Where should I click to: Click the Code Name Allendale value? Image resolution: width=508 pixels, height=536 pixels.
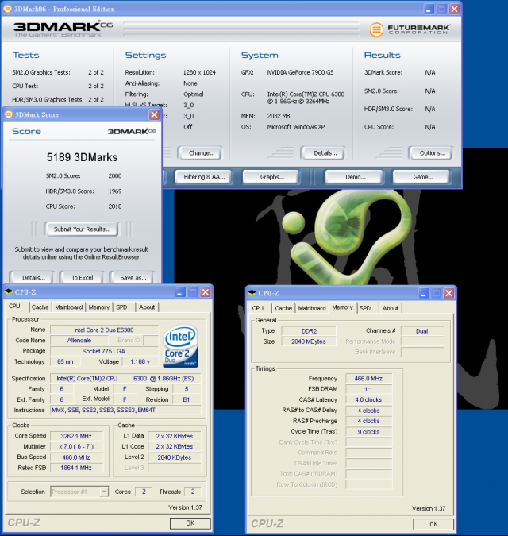tap(79, 341)
